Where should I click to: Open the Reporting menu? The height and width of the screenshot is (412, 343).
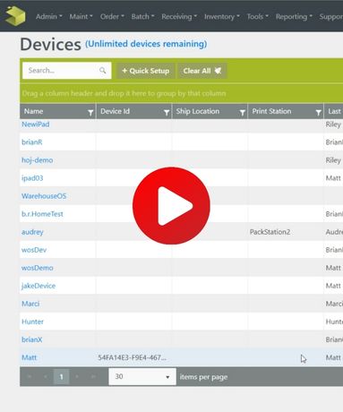pyautogui.click(x=294, y=16)
